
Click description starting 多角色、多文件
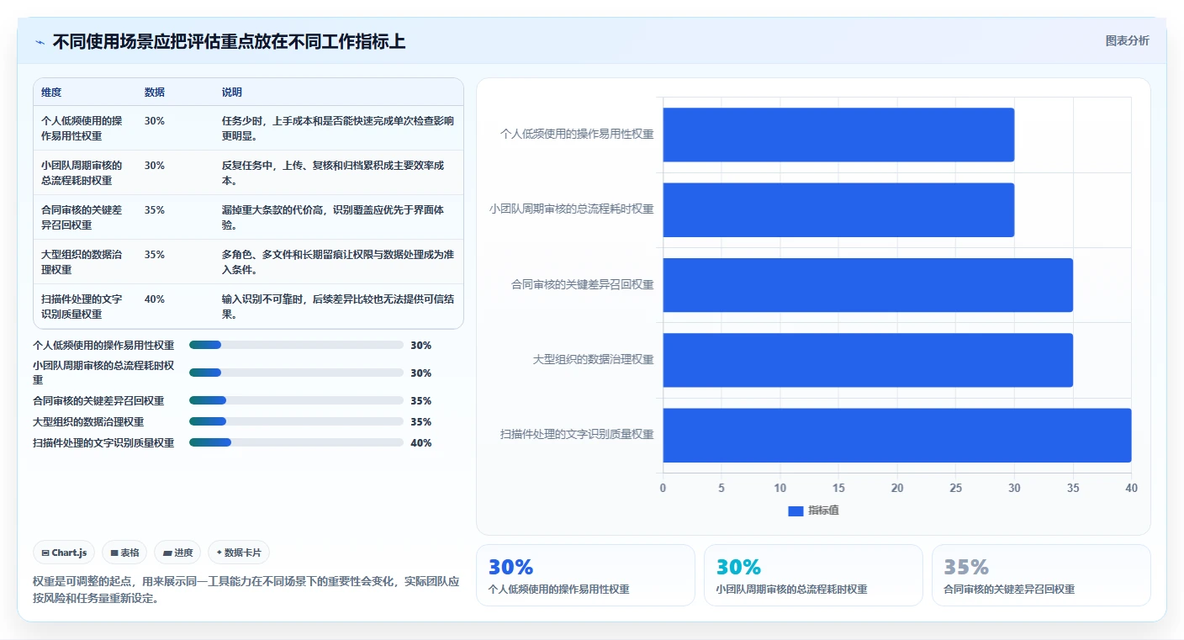[x=338, y=262]
